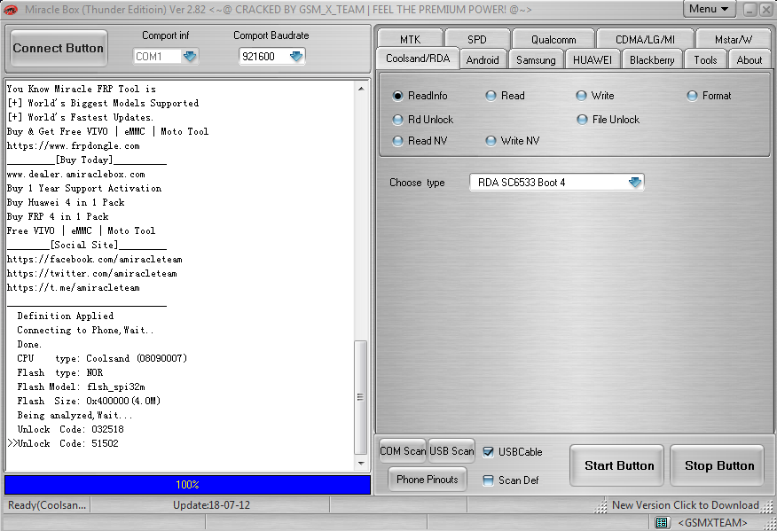Click the 100% blue progress bar
This screenshot has height=531, width=777.
coord(187,484)
